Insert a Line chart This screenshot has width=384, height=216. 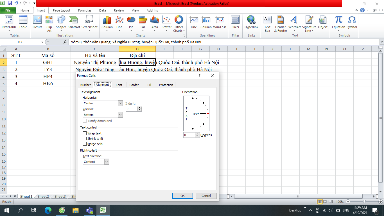tap(119, 24)
